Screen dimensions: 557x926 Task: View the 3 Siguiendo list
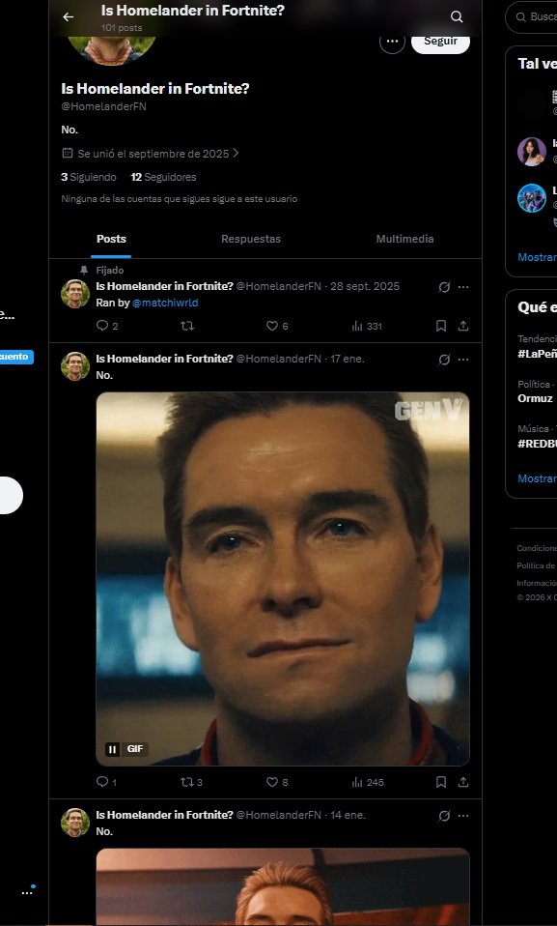[x=89, y=177]
